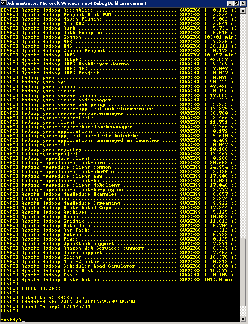
Task: Click 'Apache Hadoop Maven Plugins' row
Action: tap(119, 19)
